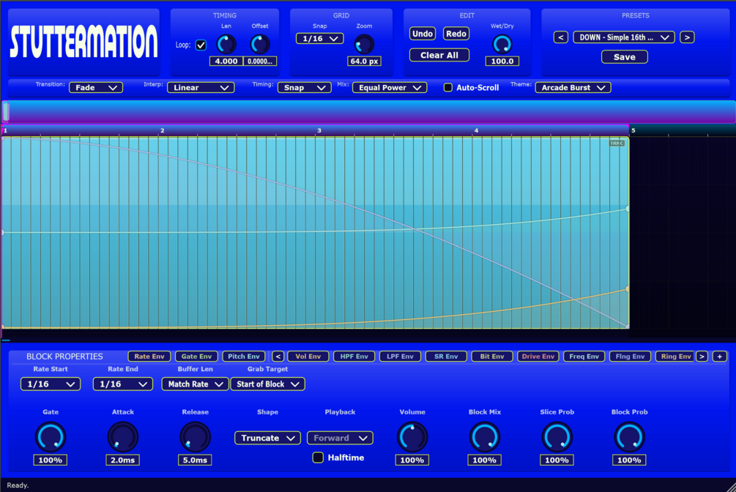The width and height of the screenshot is (736, 492).
Task: Click the Undo button
Action: (423, 34)
